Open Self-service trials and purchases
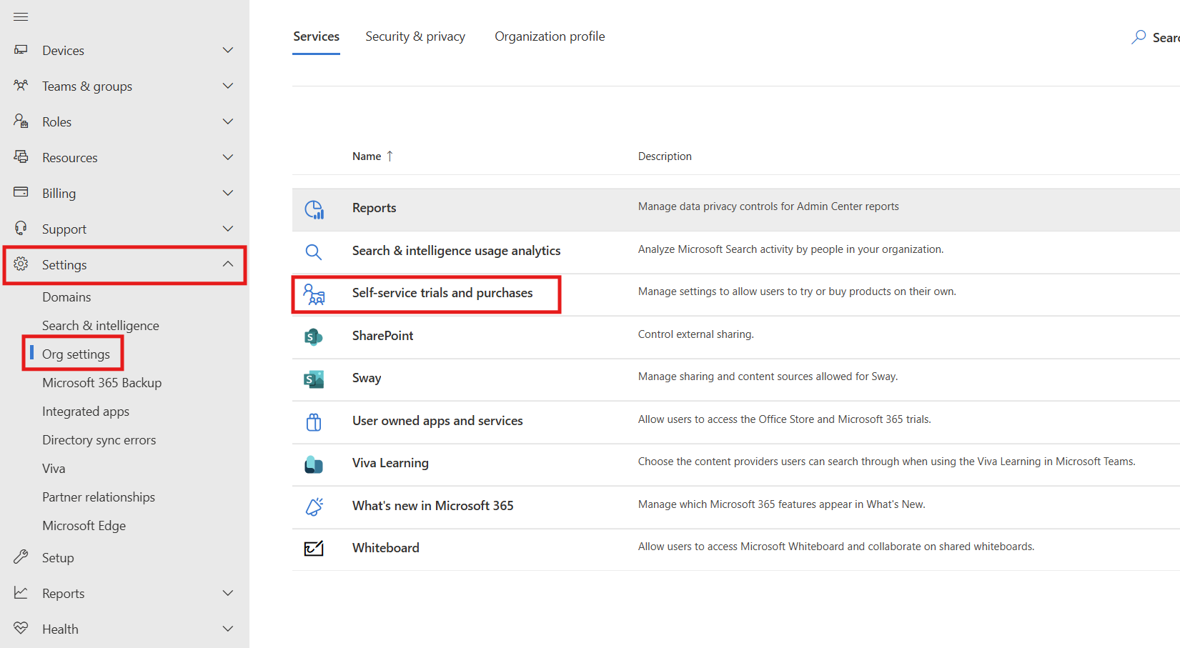Screen dimensions: 1180x648 (x=442, y=293)
